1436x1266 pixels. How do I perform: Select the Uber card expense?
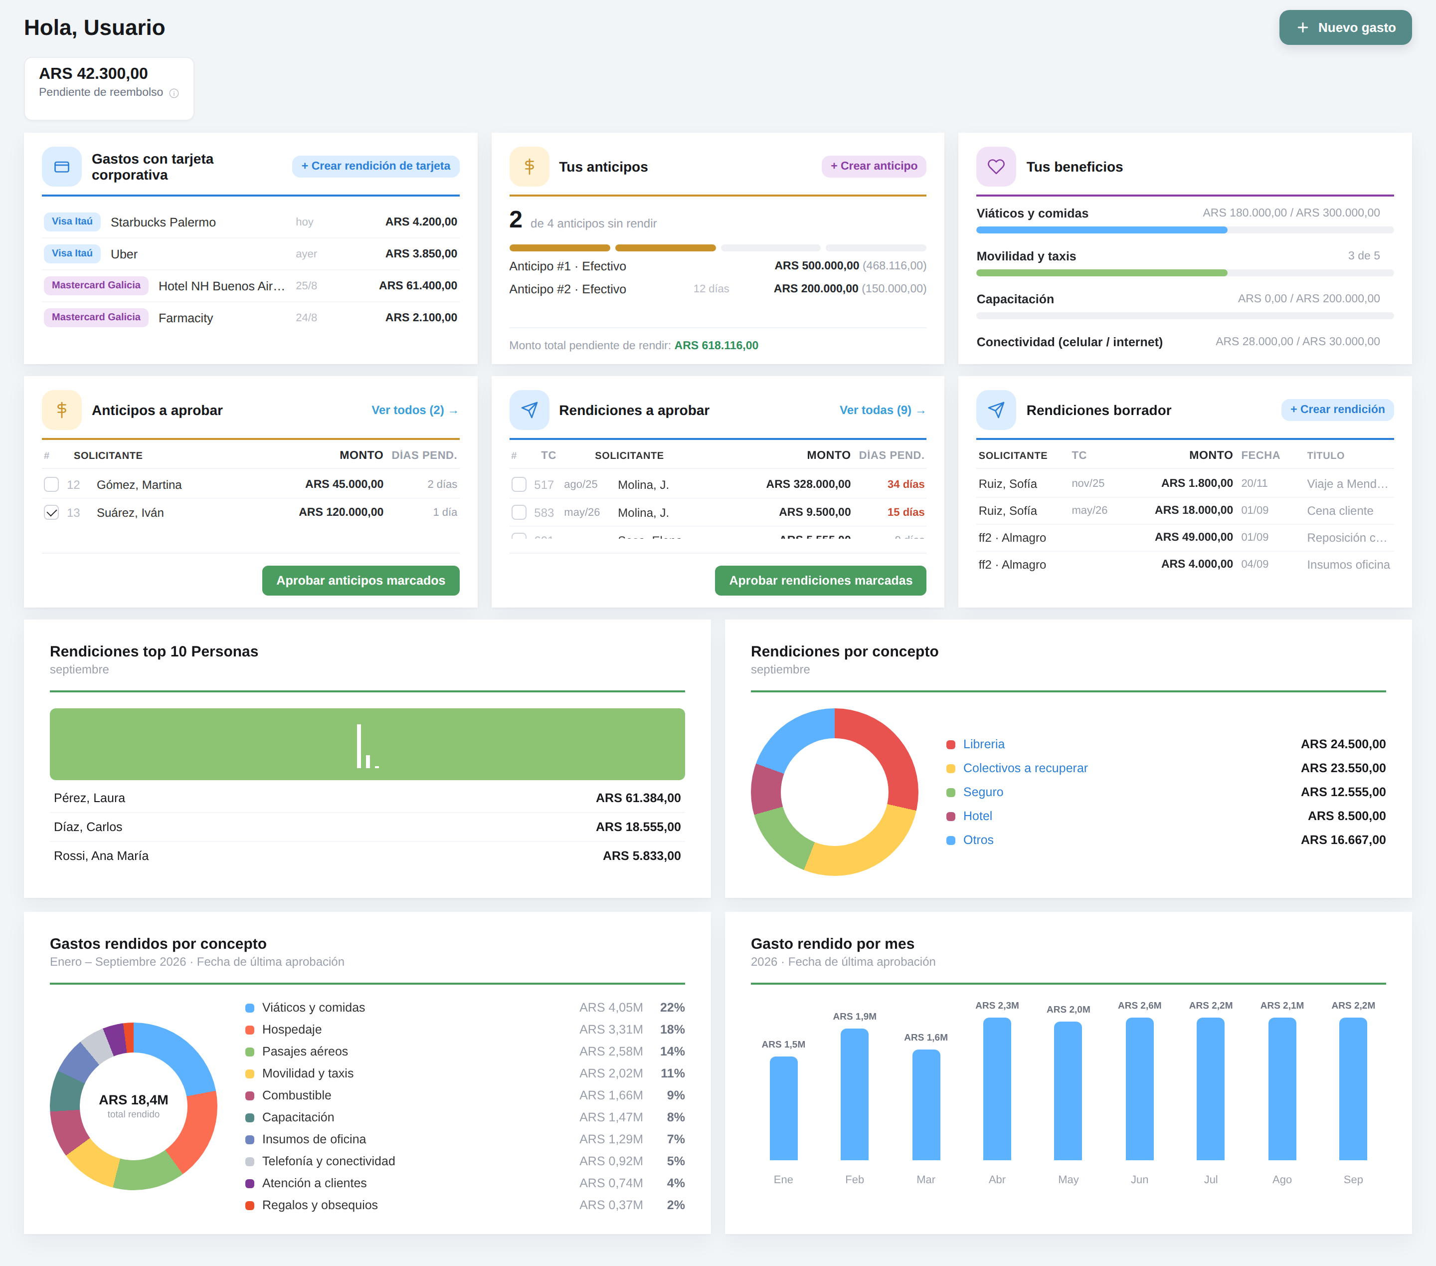[x=250, y=254]
